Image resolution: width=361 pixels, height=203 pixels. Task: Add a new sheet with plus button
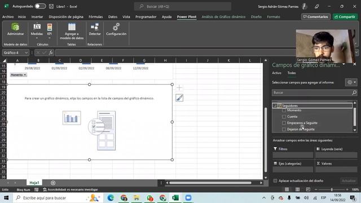point(53,183)
